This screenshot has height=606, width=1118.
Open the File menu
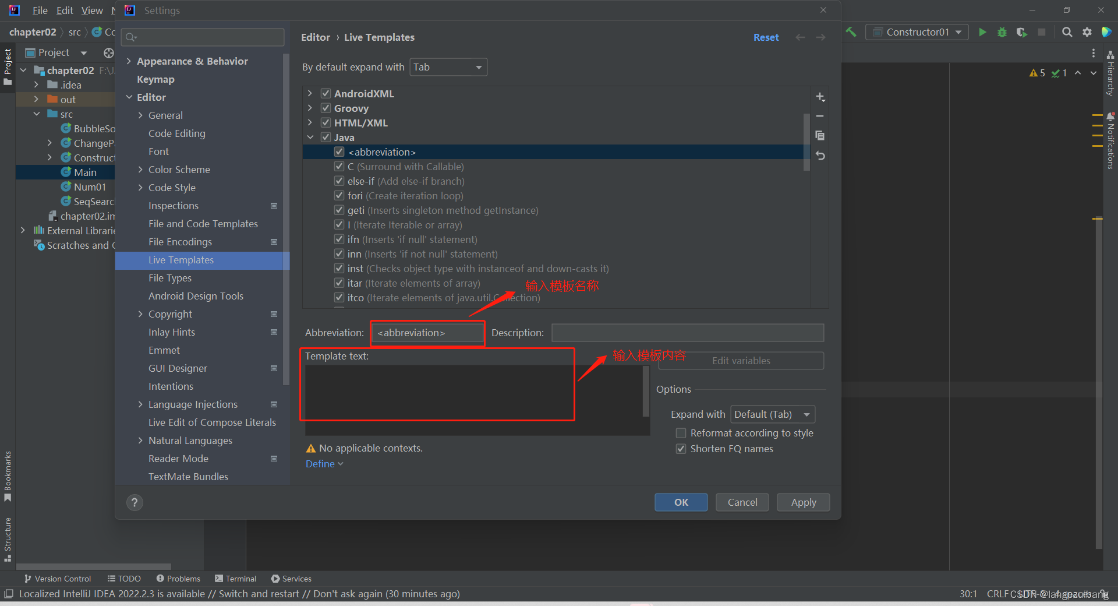click(x=40, y=10)
